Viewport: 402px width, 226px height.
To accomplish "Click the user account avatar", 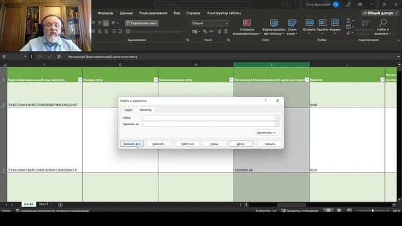I will tap(336, 4).
